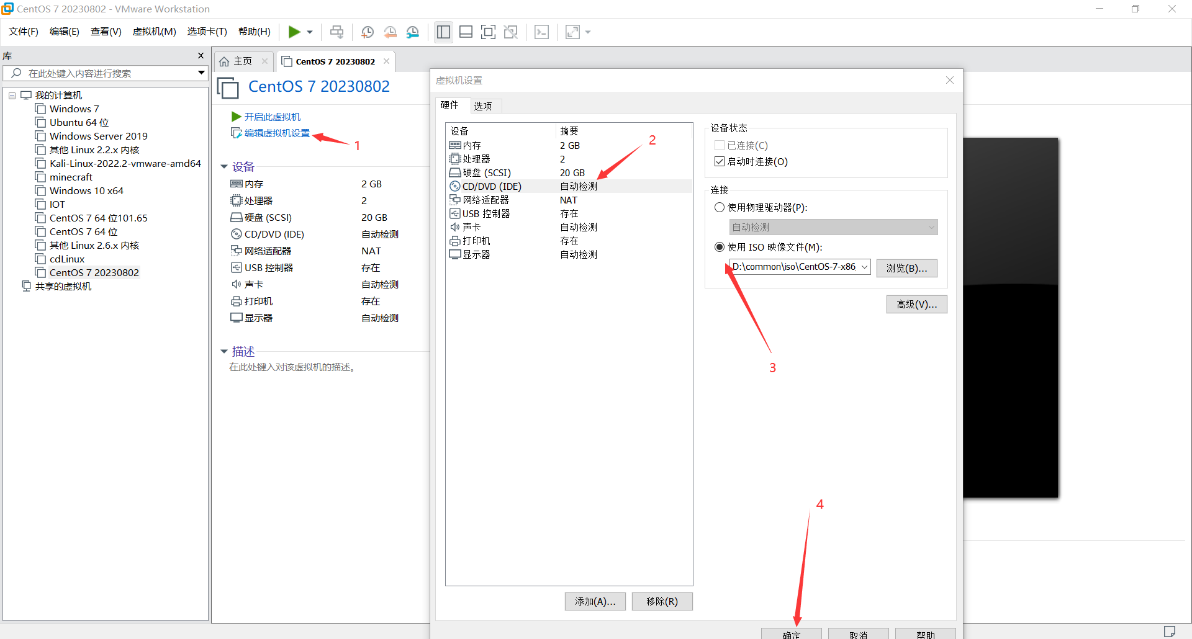
Task: Click the 编辑虚拟机设置 link
Action: click(x=277, y=133)
